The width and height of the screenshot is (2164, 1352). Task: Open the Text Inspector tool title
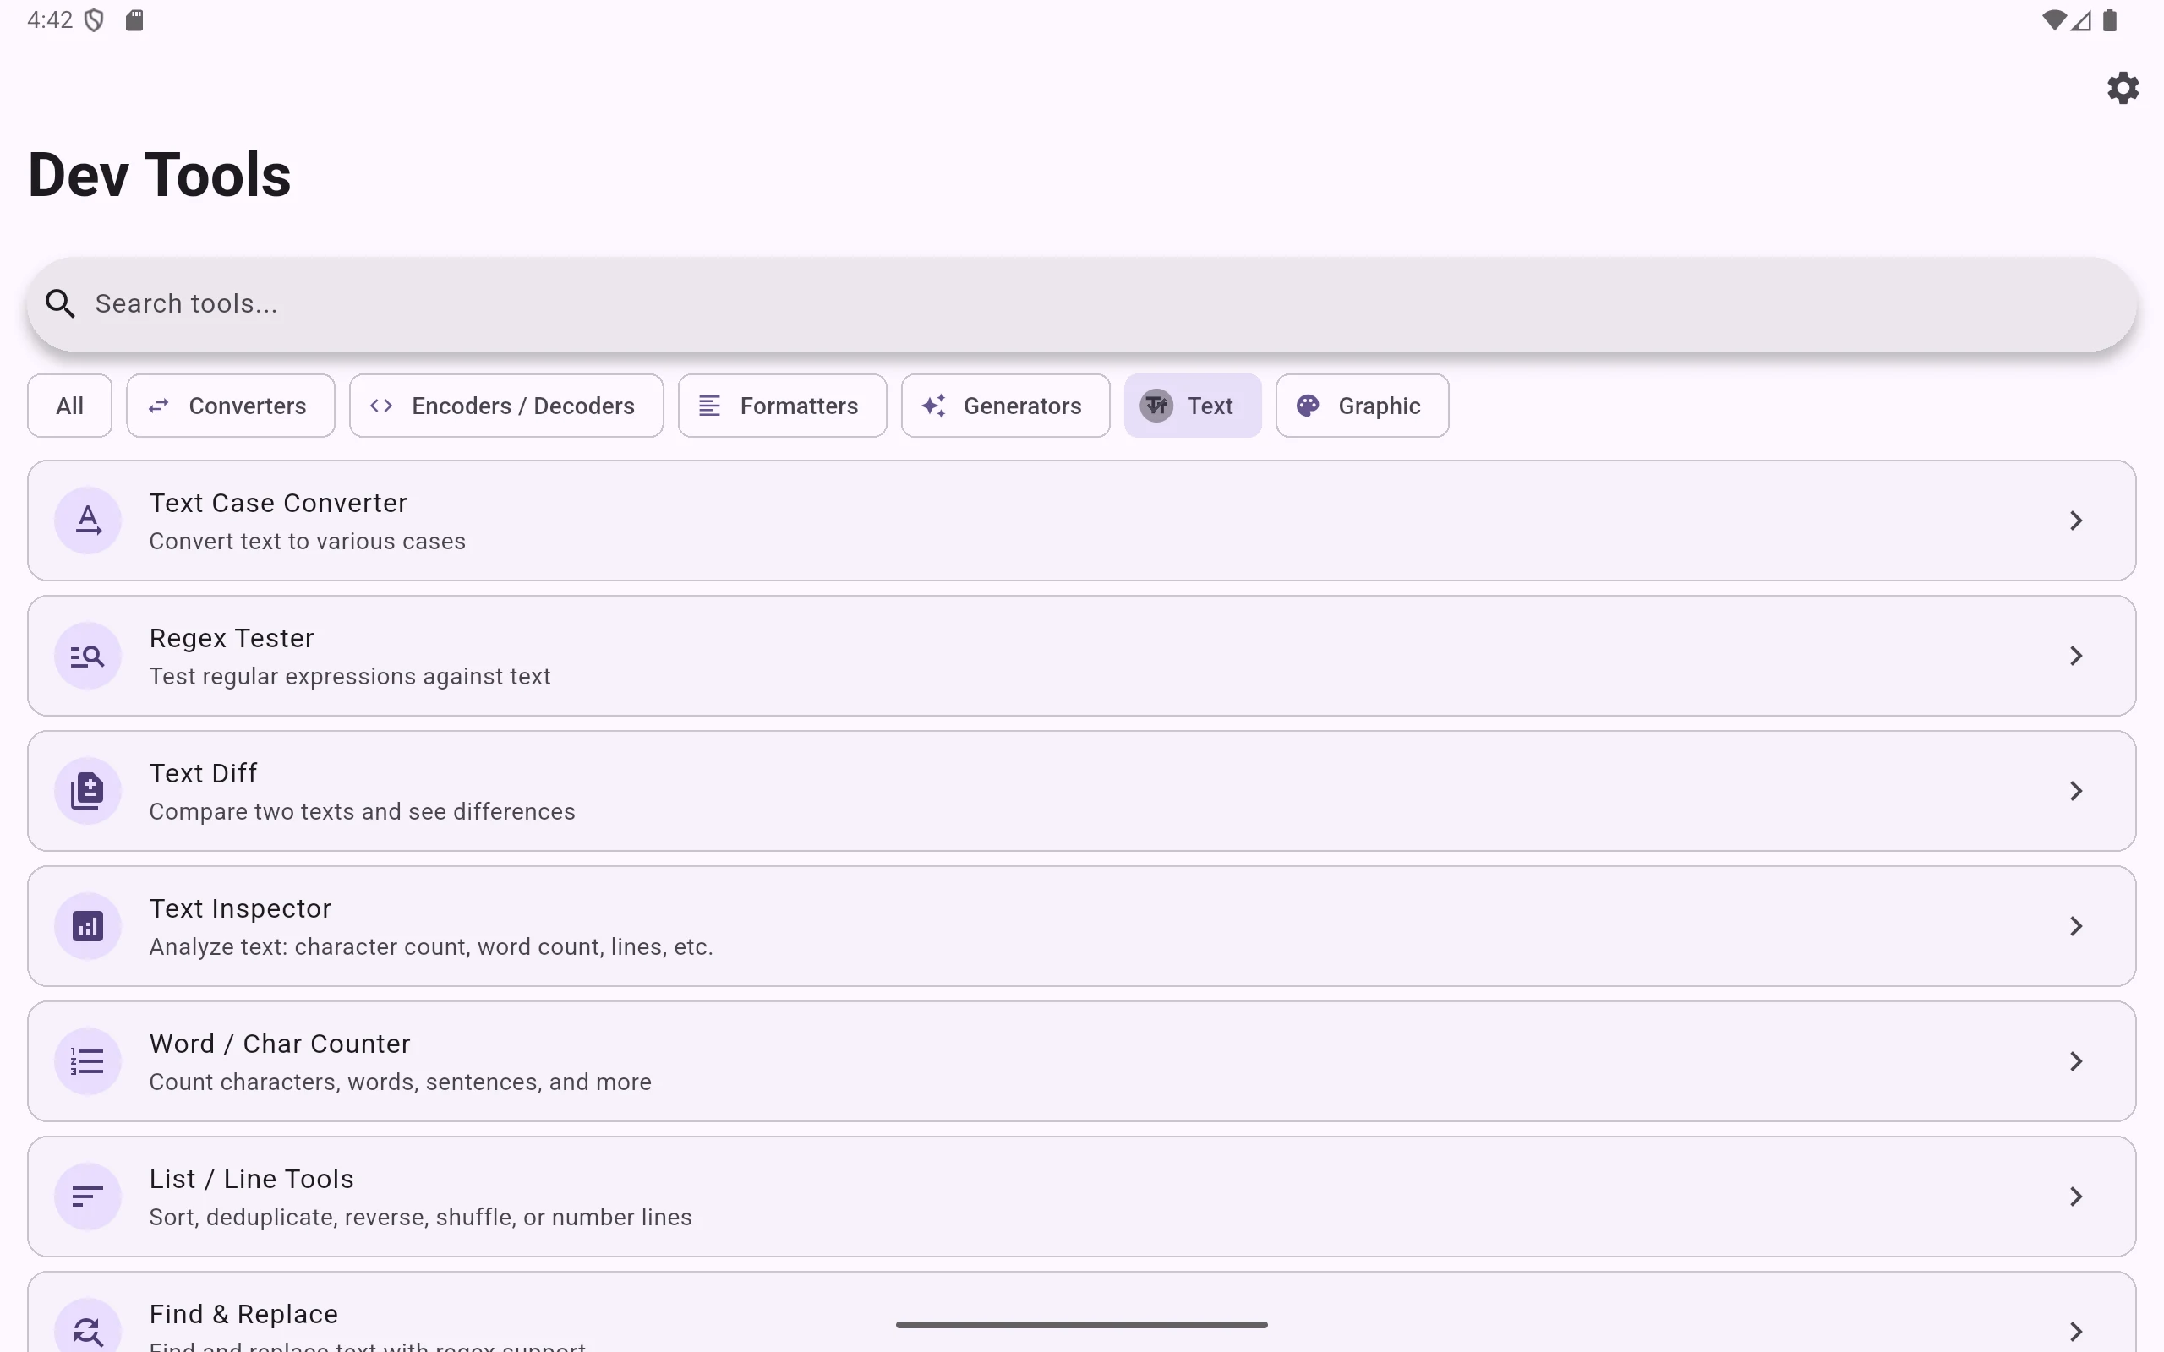point(240,908)
